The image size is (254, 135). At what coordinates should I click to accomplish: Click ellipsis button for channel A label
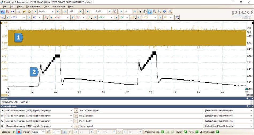[x=76, y=110]
